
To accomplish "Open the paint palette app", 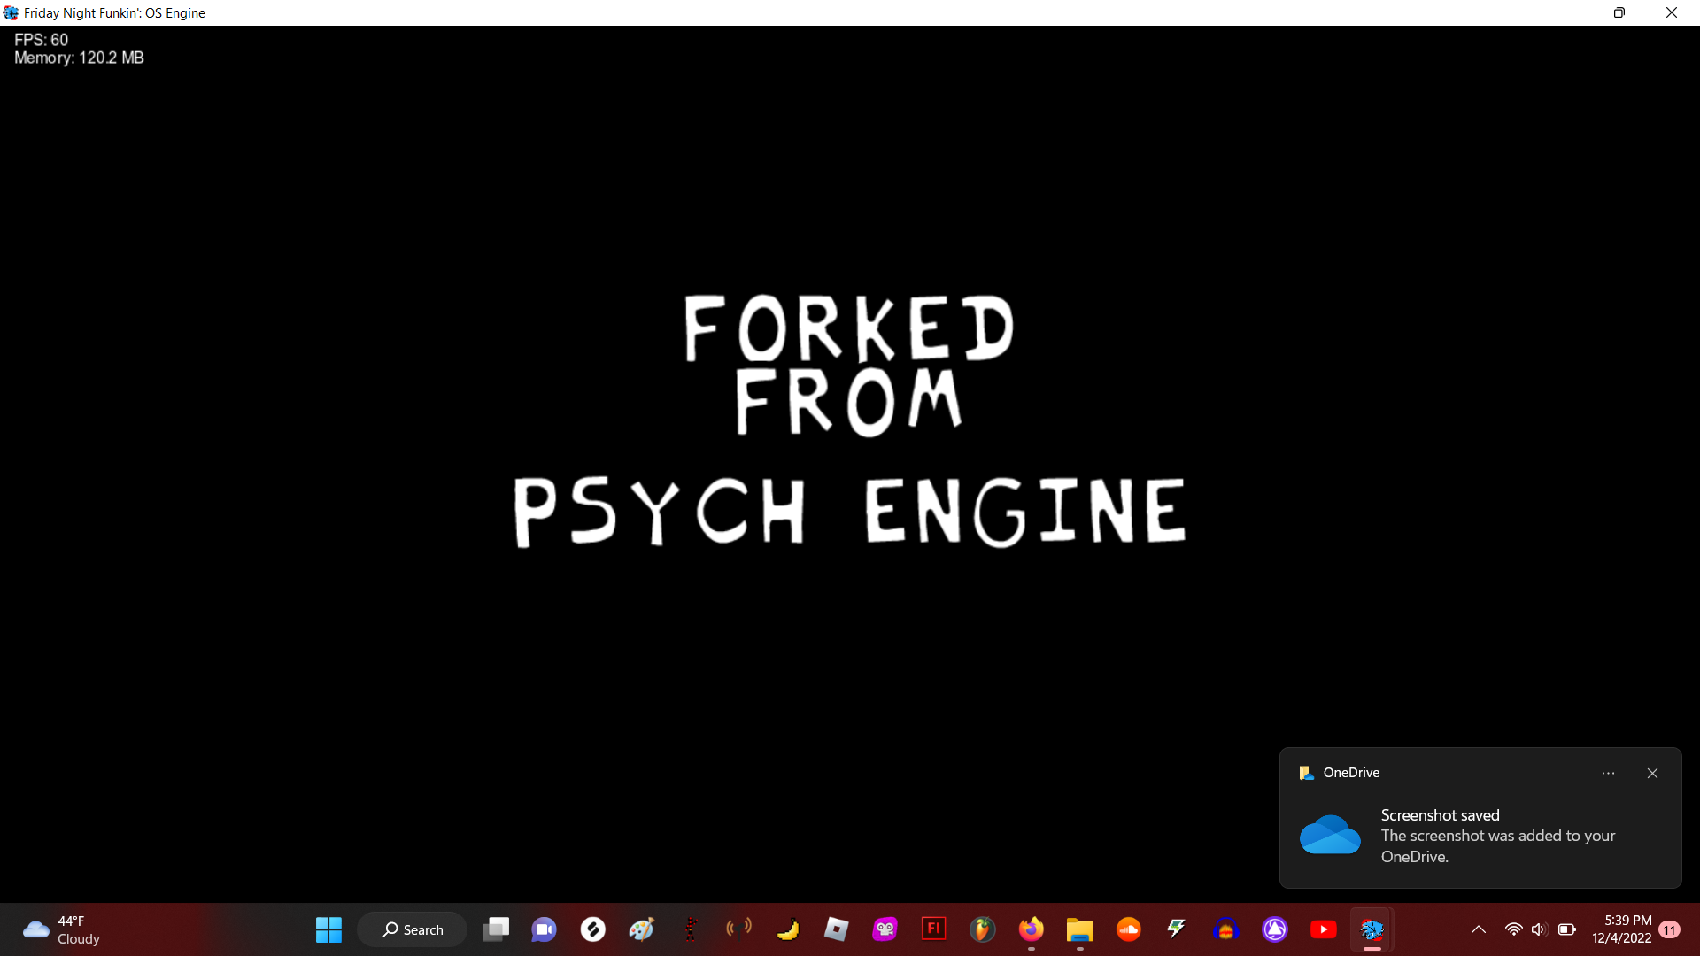I will [641, 929].
